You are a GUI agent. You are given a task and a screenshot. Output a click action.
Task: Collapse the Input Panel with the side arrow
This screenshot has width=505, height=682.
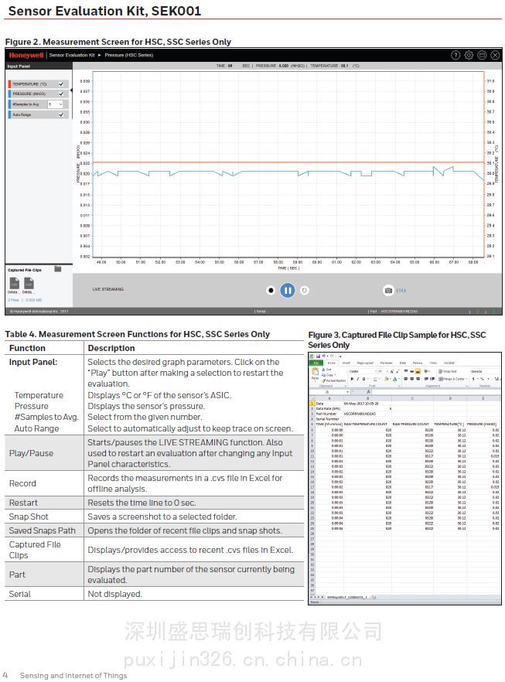[x=71, y=90]
